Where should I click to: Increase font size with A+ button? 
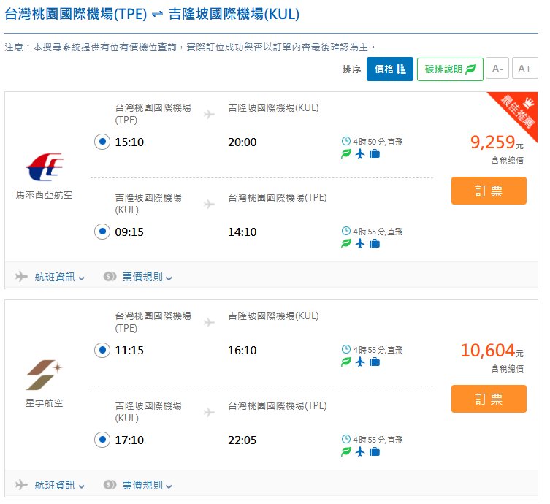(524, 69)
